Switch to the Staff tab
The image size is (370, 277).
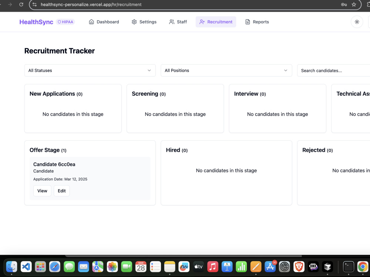pos(178,22)
